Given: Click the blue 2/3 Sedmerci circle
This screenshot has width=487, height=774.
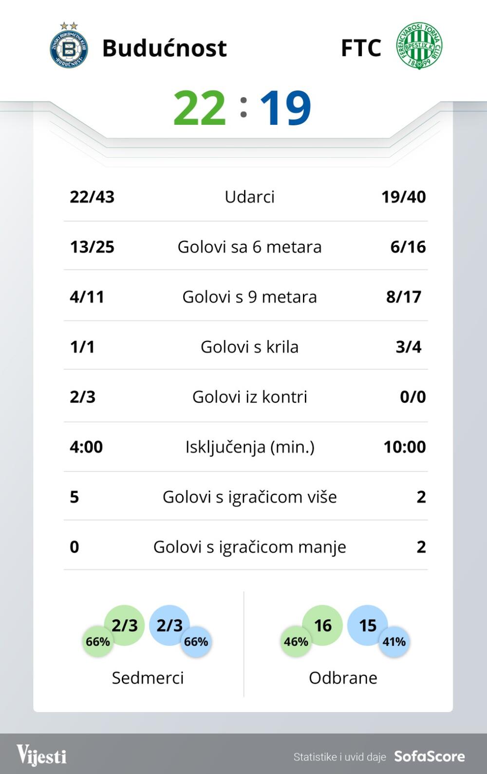Looking at the screenshot, I should click(169, 625).
